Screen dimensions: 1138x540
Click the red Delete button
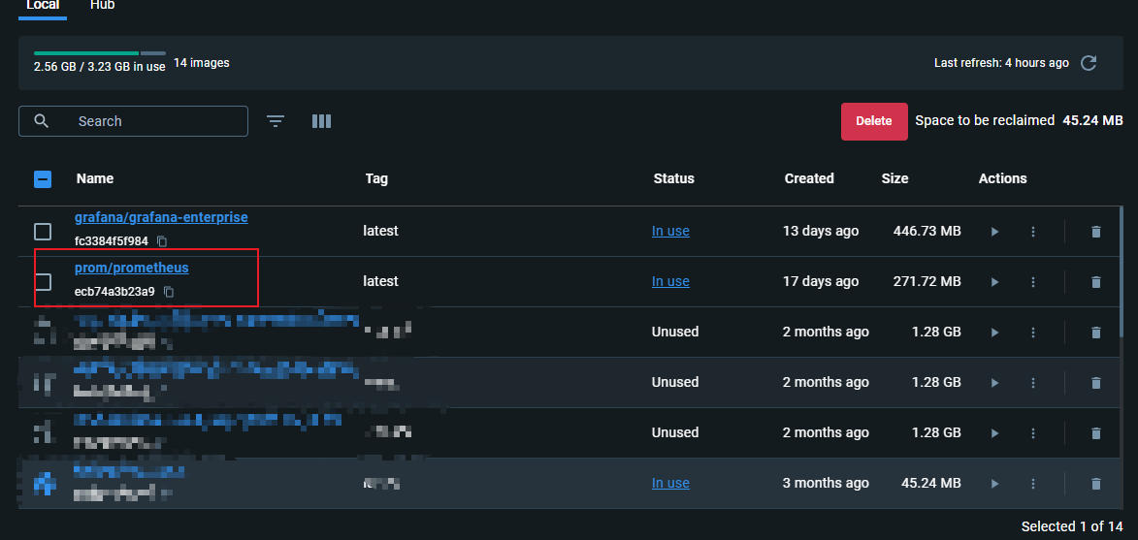click(874, 121)
